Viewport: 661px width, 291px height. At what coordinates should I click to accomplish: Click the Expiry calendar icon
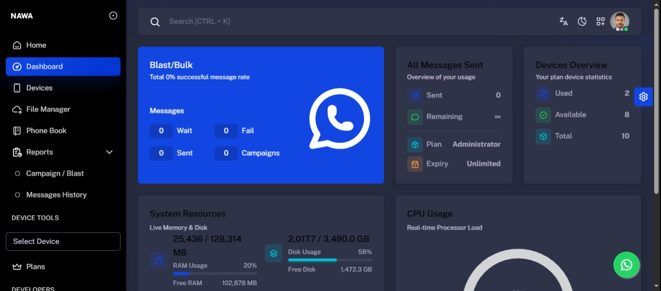pos(415,164)
